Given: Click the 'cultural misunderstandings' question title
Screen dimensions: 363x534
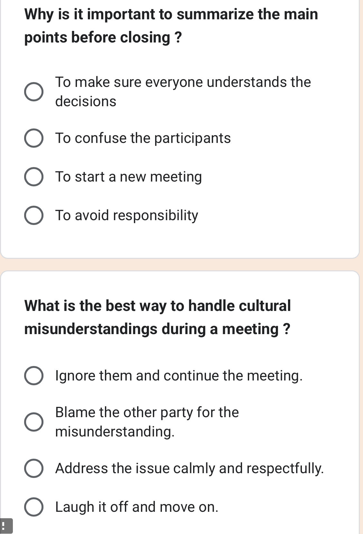Looking at the screenshot, I should tap(157, 317).
